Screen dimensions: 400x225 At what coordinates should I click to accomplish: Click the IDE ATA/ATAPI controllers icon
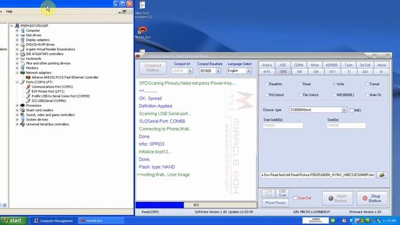22,54
